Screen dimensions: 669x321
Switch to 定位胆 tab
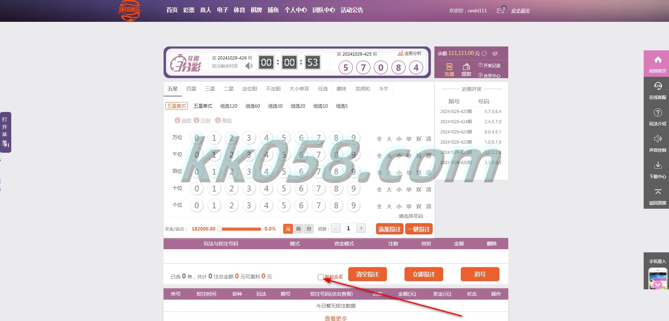point(250,89)
